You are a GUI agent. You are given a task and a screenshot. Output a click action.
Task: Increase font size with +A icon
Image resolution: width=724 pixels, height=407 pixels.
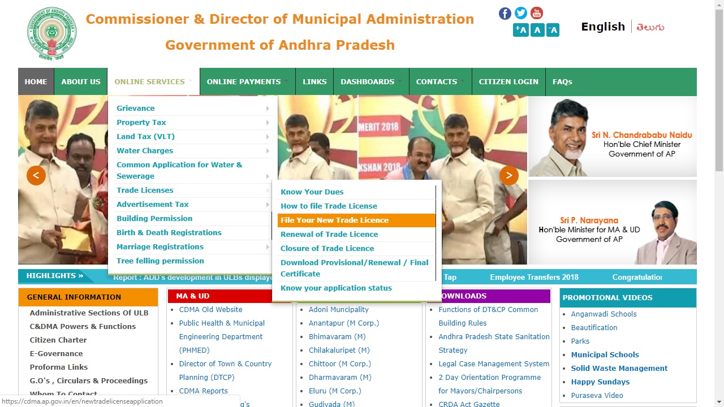tap(520, 30)
